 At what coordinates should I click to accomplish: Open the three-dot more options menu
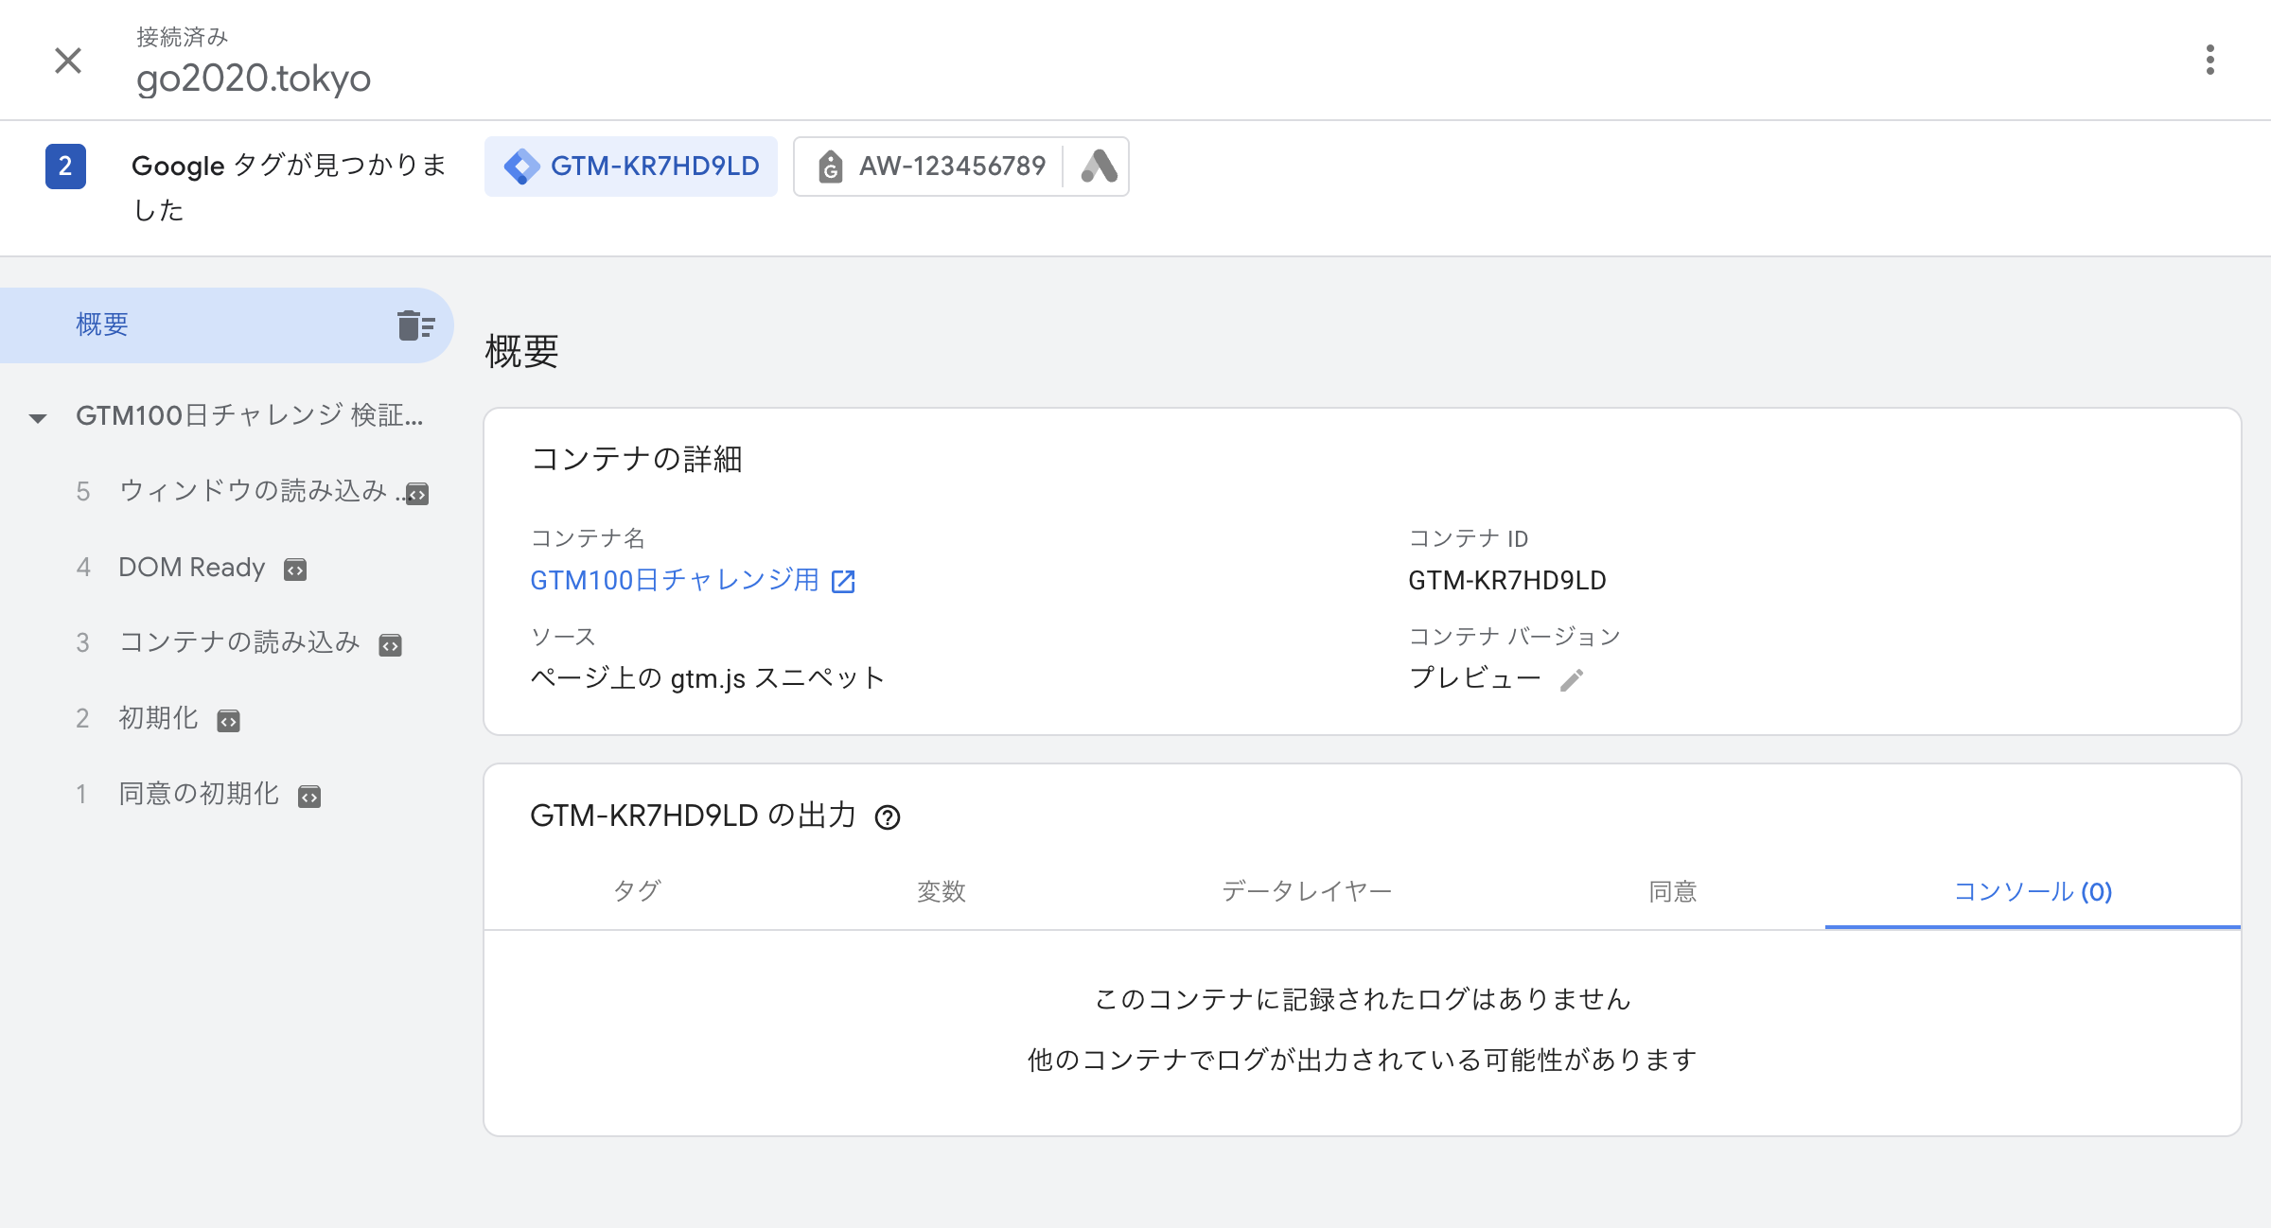[x=2210, y=60]
